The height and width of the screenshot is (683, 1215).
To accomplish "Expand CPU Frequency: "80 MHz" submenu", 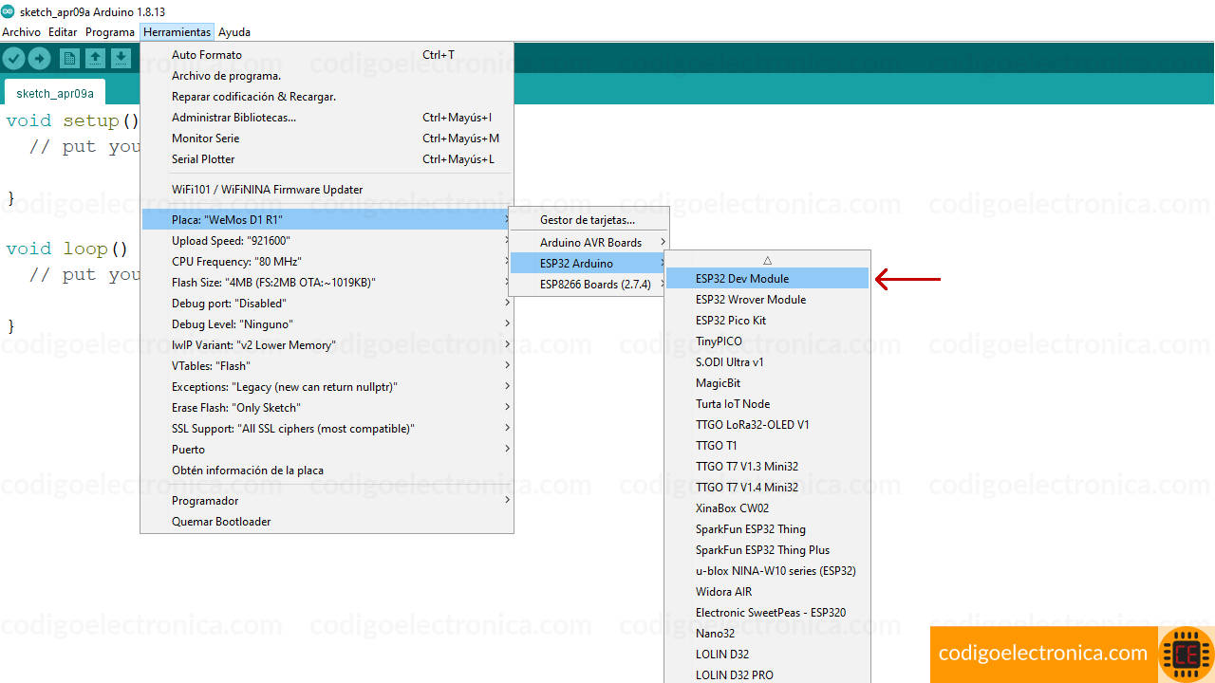I will [x=327, y=262].
